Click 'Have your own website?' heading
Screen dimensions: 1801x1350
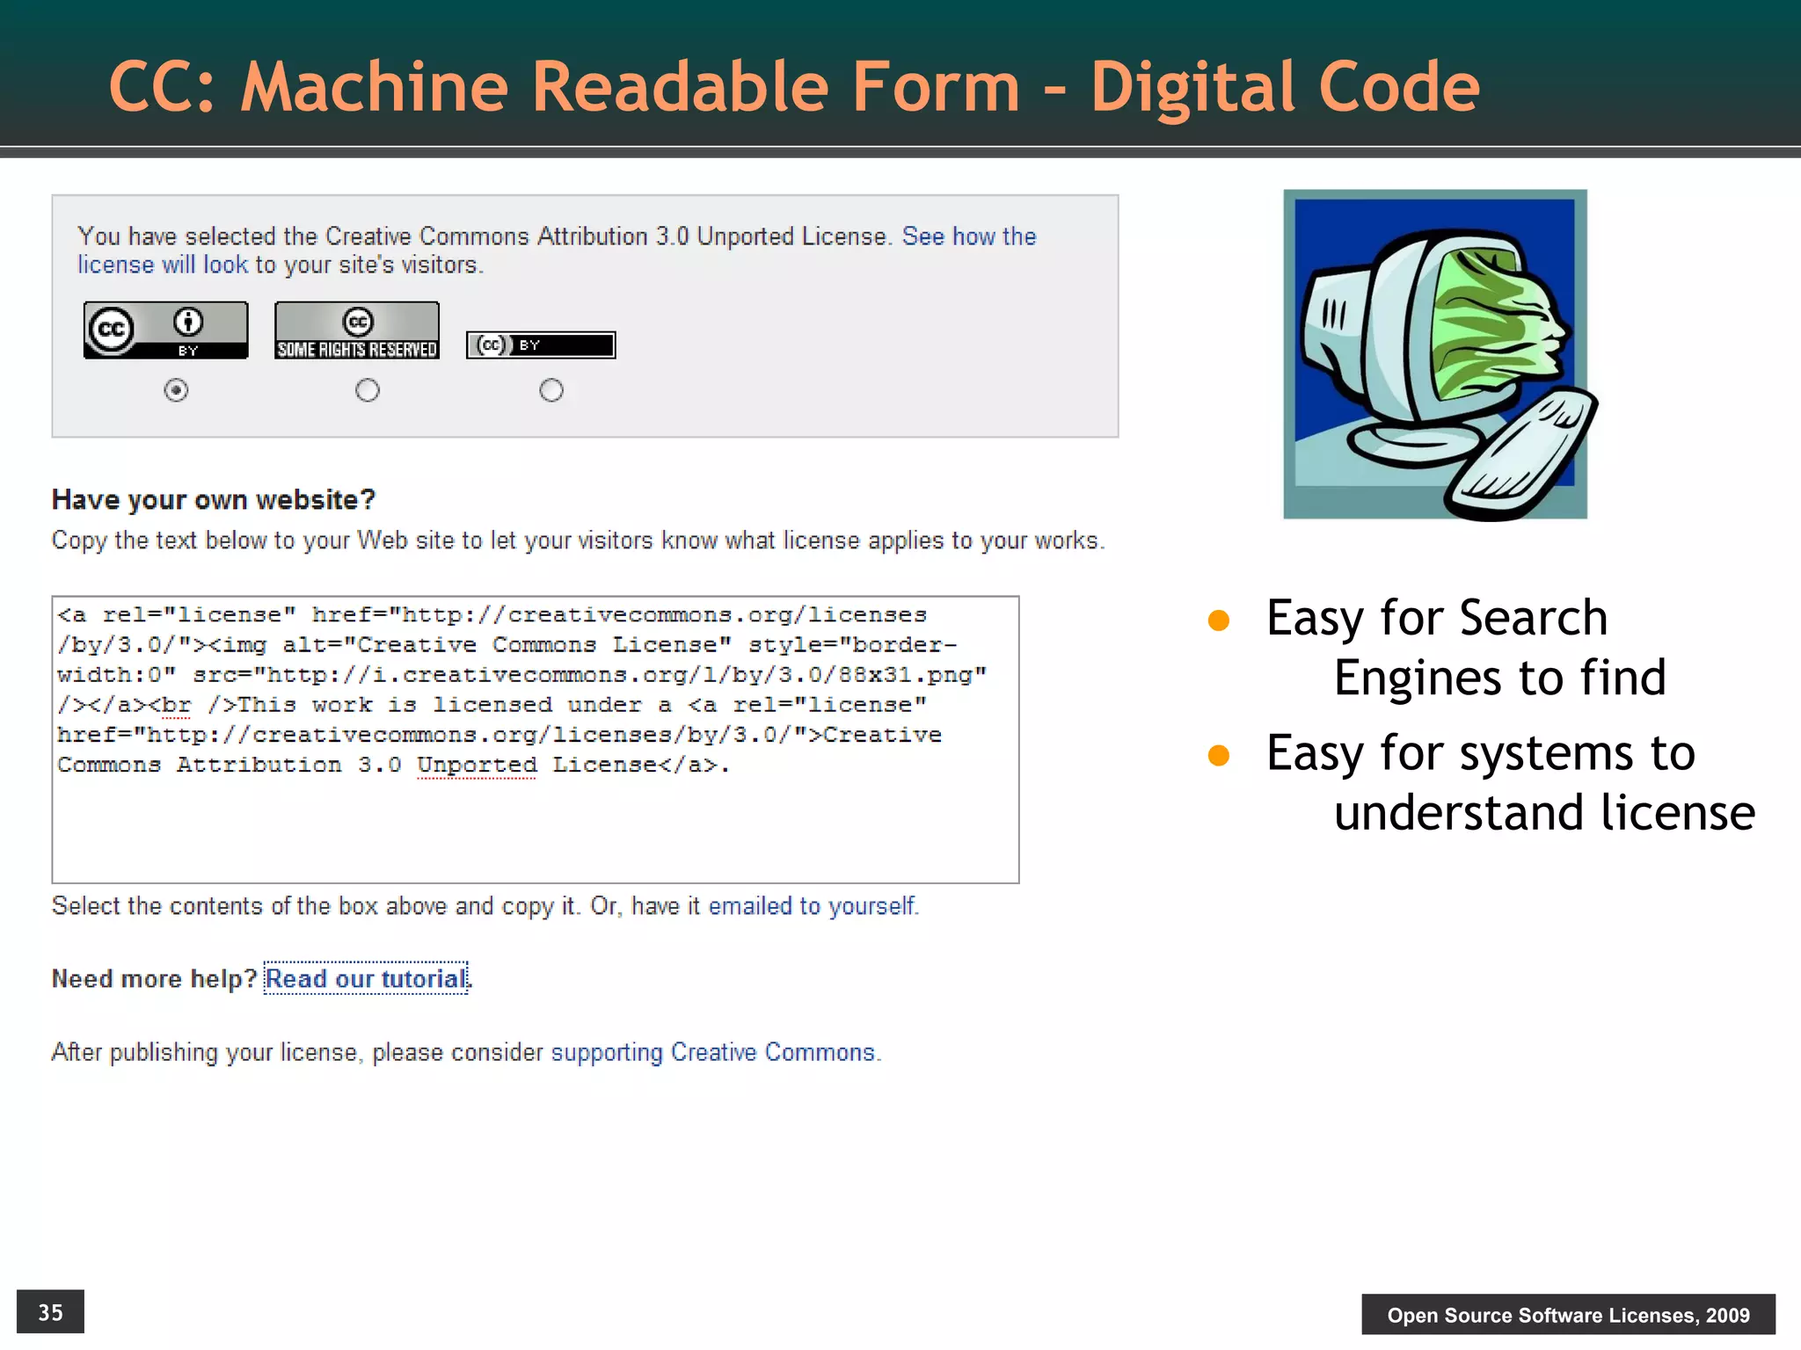214,499
